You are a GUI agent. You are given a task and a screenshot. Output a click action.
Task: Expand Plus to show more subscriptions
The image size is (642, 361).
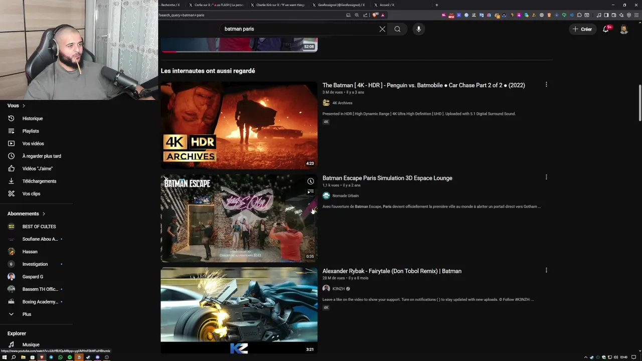click(x=27, y=314)
